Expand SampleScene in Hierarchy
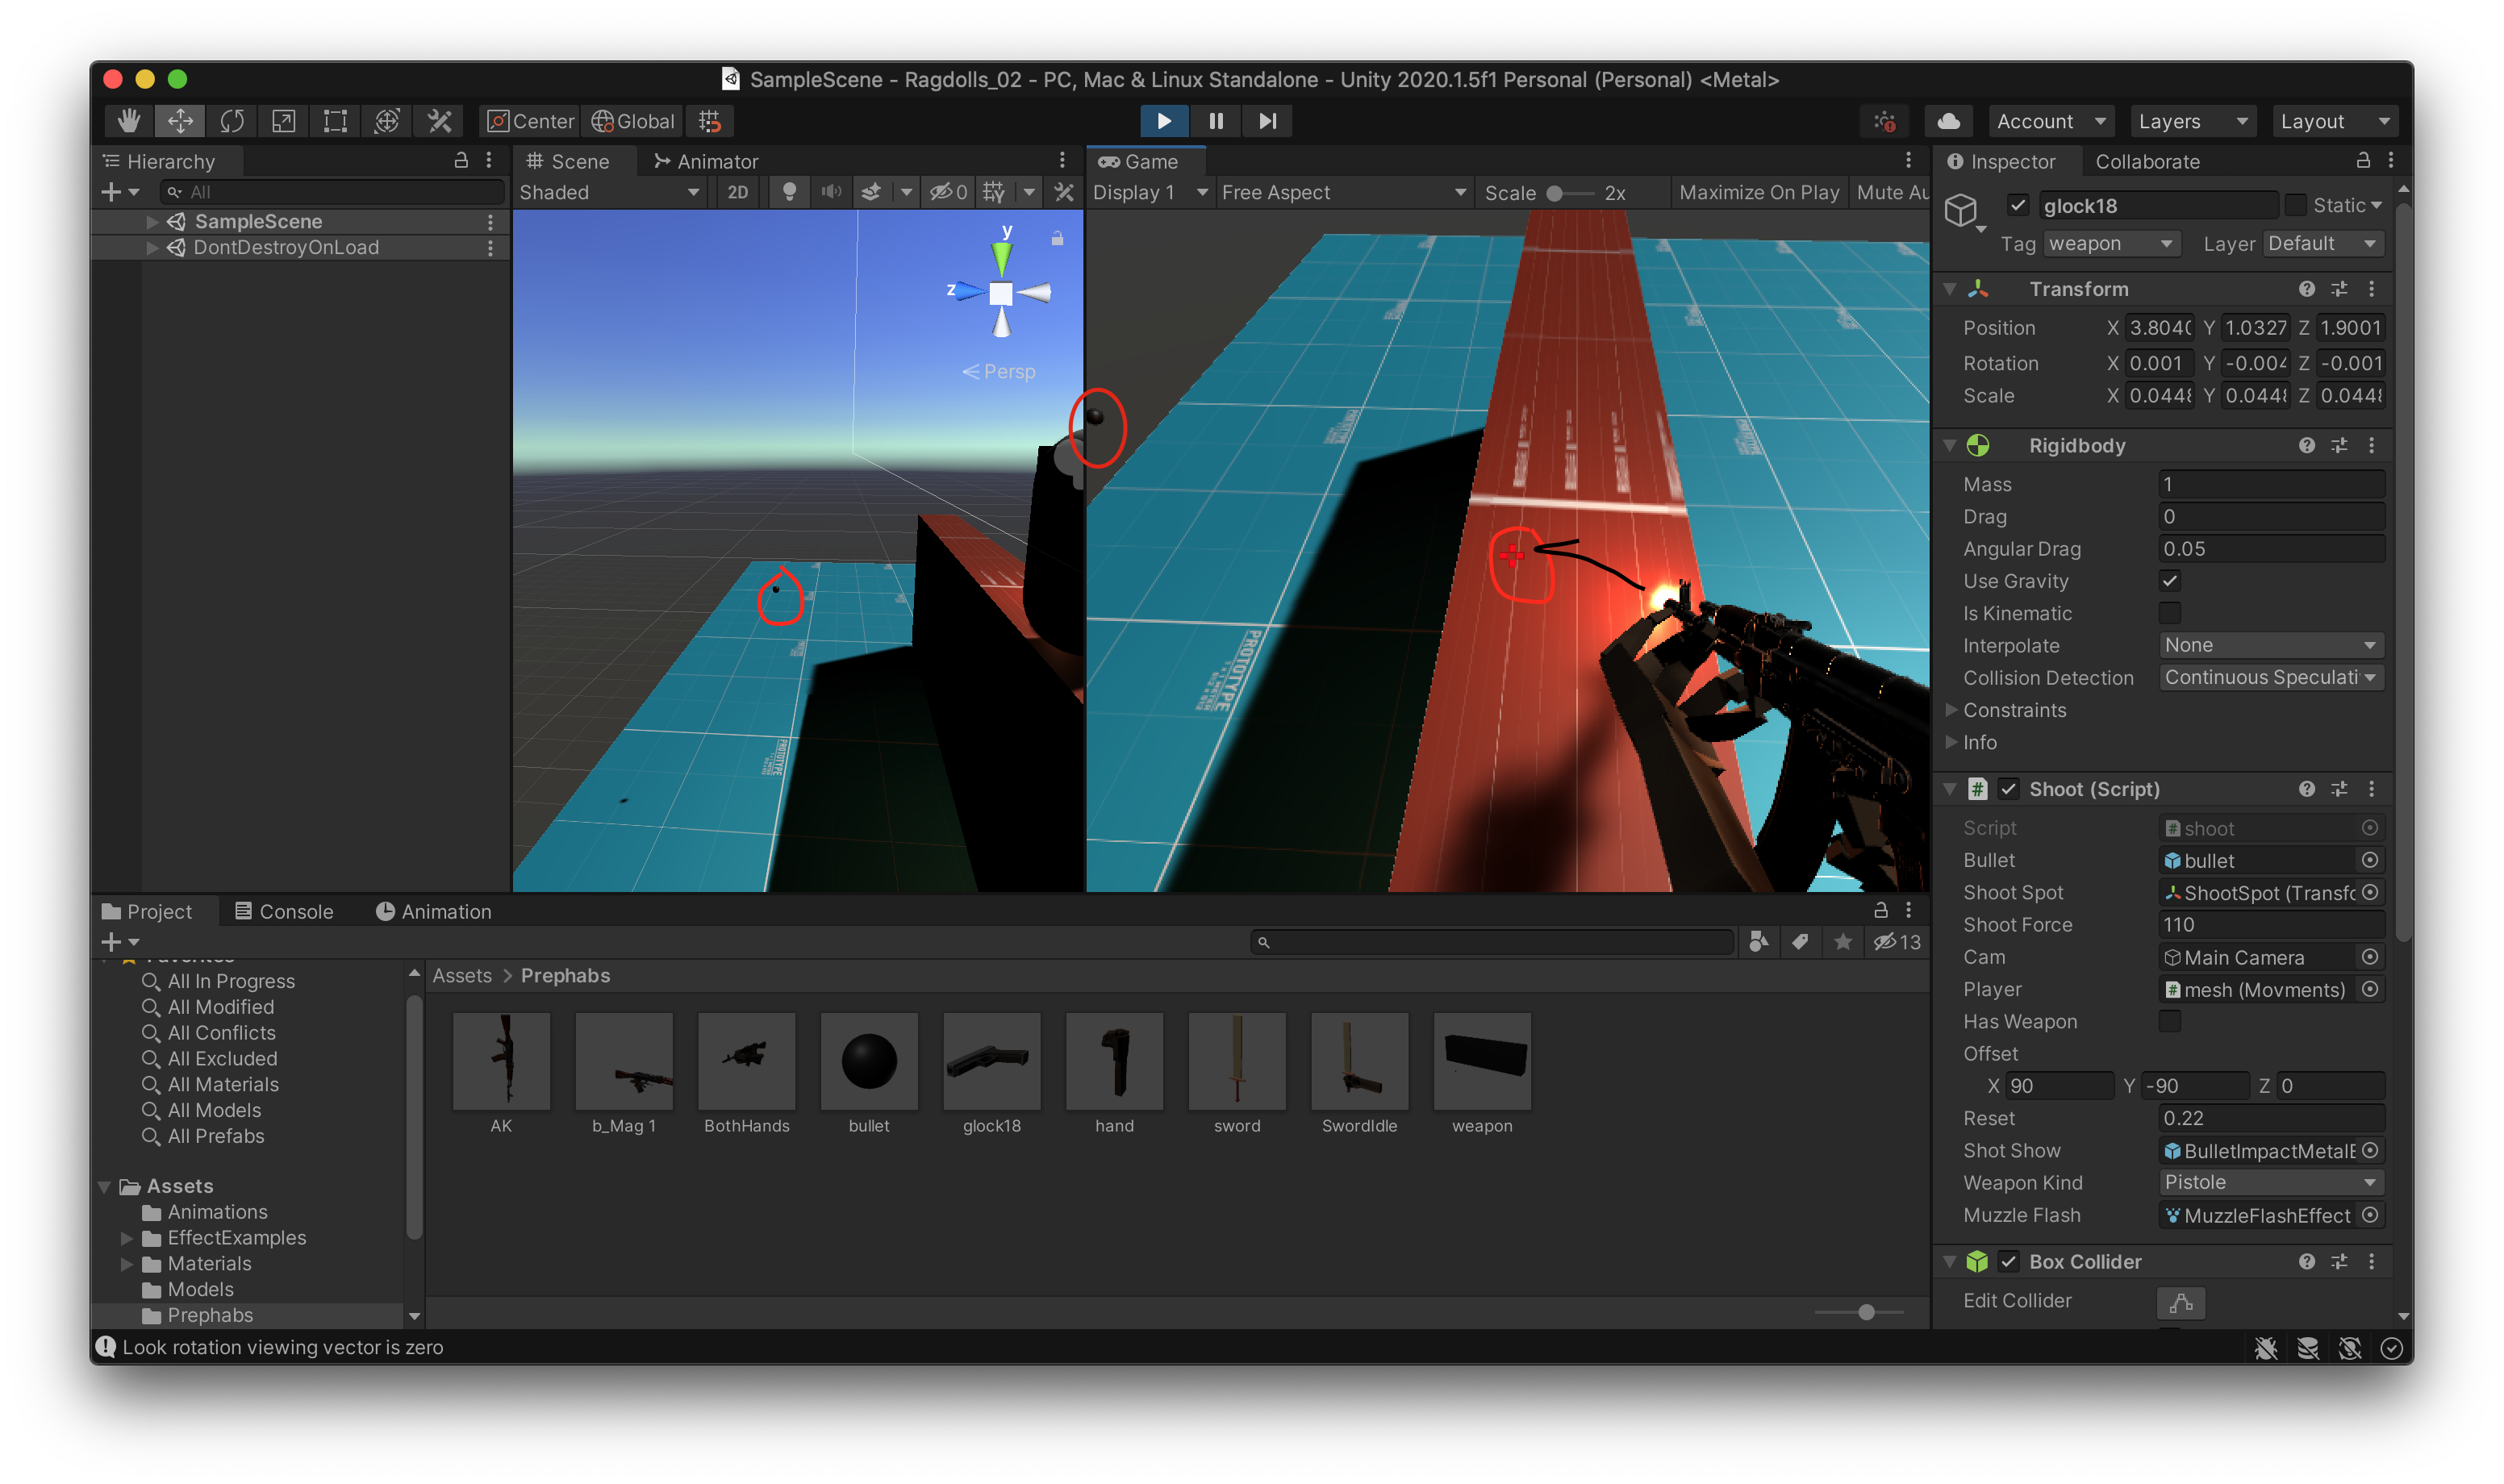The height and width of the screenshot is (1484, 2504). point(152,221)
